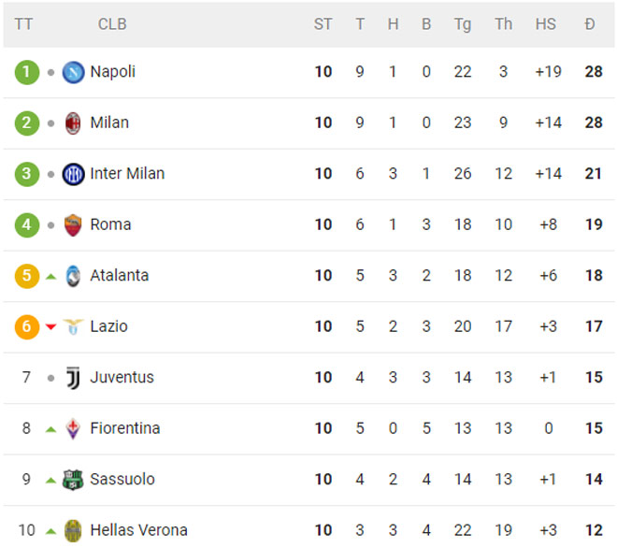Sort table by the Đ points column
Viewport: 617px width, 548px height.
590,24
